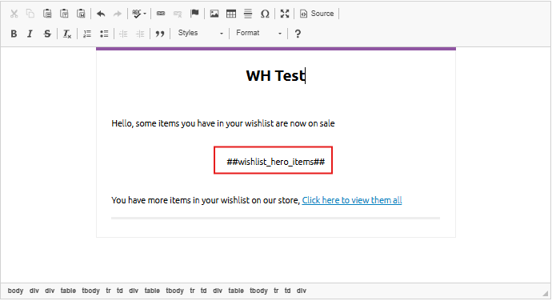552x305 pixels.
Task: Toggle numbered list
Action: [x=87, y=34]
